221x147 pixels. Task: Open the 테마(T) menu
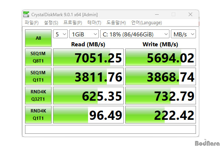click(94, 23)
